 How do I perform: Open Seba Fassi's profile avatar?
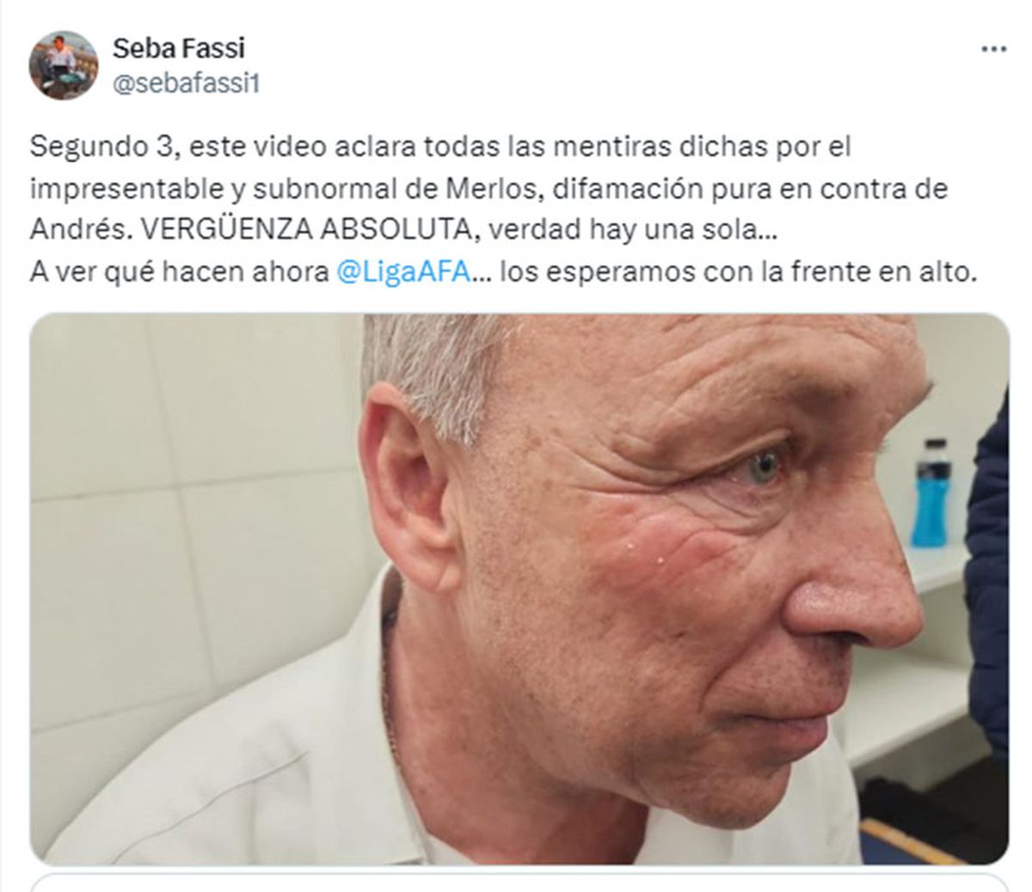[x=64, y=65]
